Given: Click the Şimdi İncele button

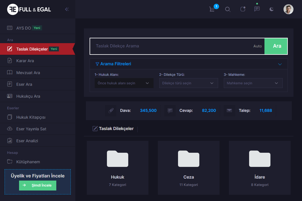Looking at the screenshot, I should (38, 185).
